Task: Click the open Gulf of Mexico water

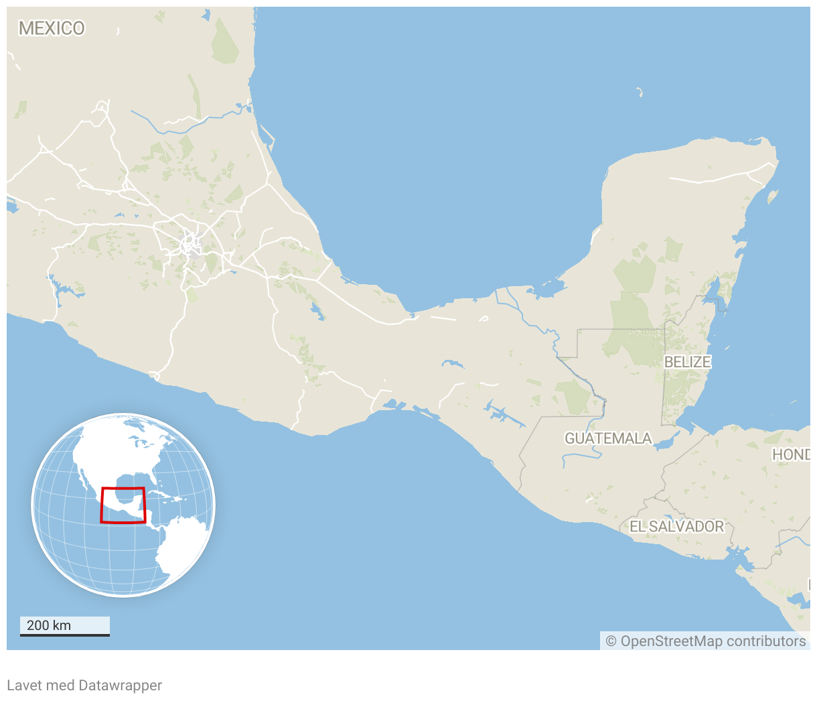Action: coord(435,168)
